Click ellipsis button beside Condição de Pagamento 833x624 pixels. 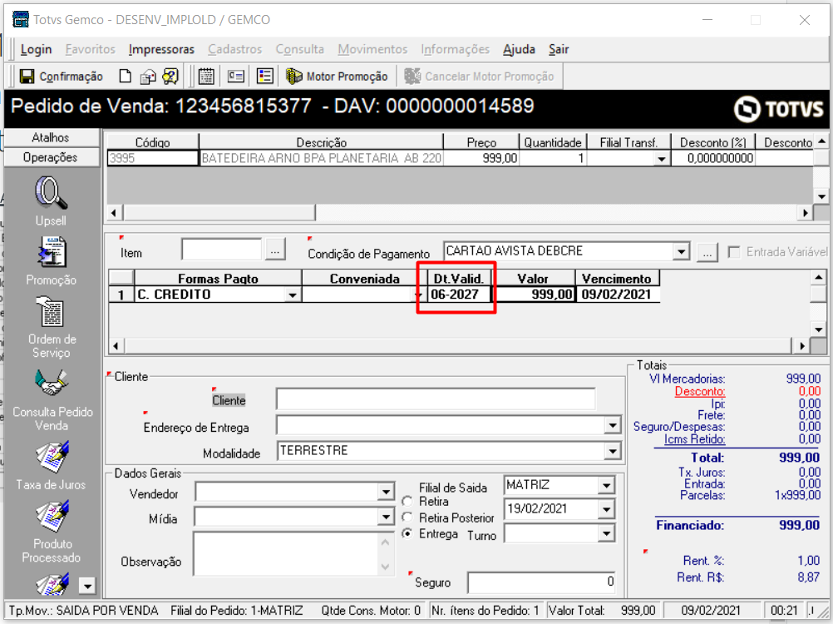pos(707,252)
